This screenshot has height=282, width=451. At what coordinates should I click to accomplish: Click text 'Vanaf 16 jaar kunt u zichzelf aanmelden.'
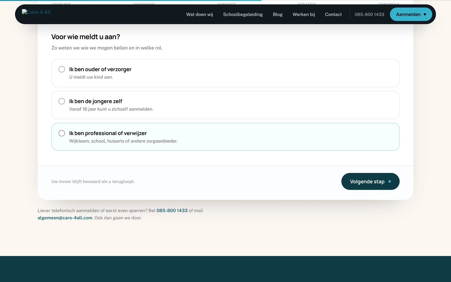[111, 109]
